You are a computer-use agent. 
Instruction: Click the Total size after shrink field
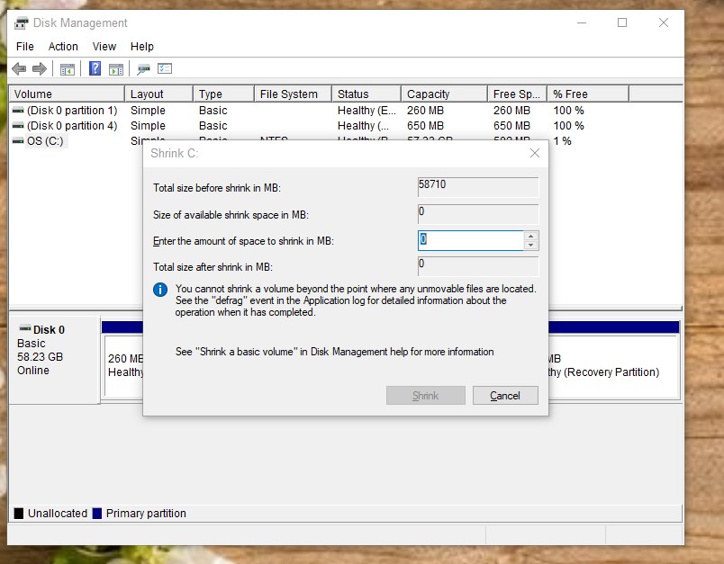pos(478,266)
